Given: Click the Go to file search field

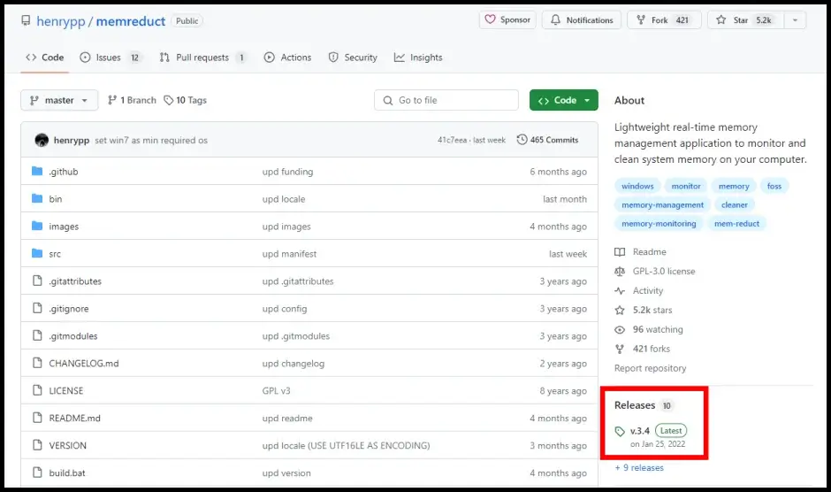Looking at the screenshot, I should [446, 100].
